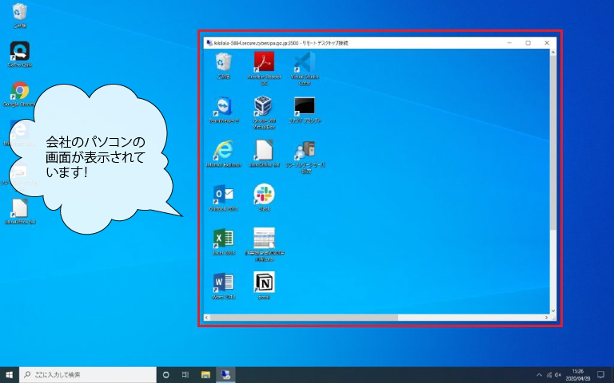Click the network icon in the system tray
614x383 pixels.
[549, 375]
